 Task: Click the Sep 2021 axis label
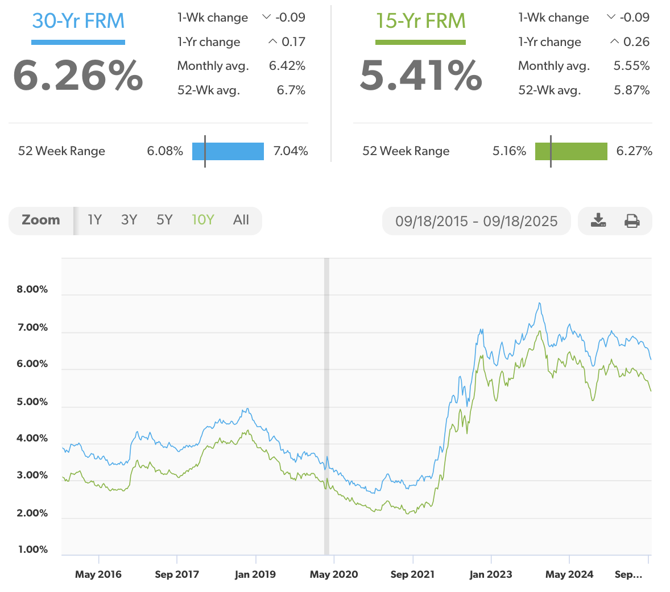coord(412,574)
